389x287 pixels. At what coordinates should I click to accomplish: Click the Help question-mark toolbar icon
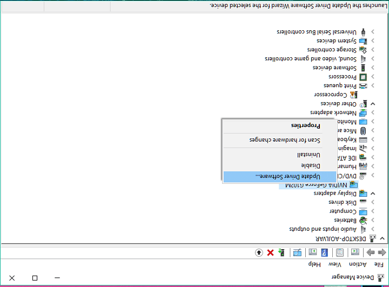pyautogui.click(x=324, y=252)
